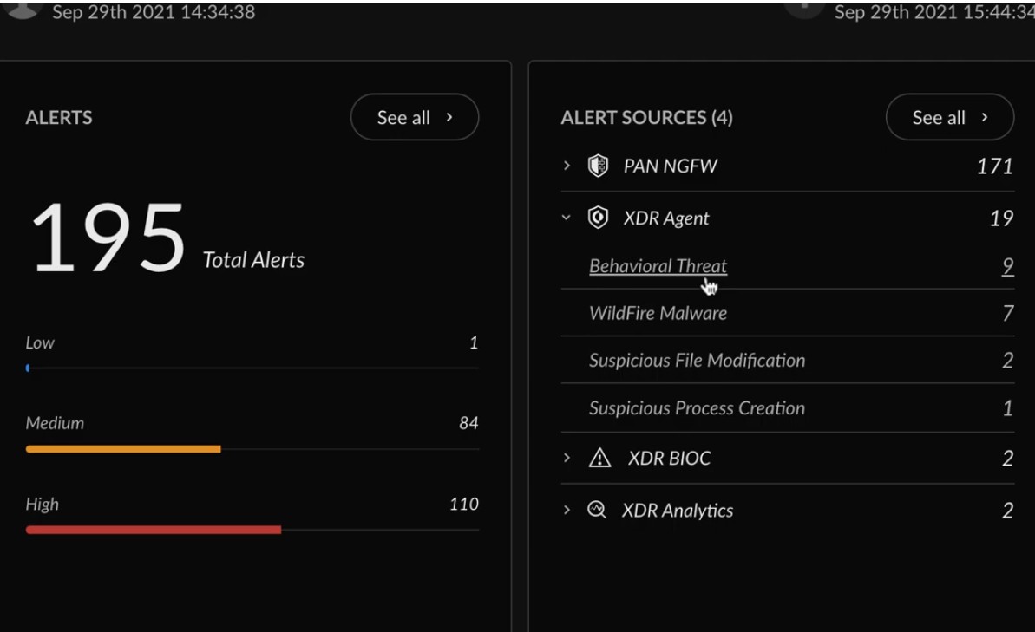The height and width of the screenshot is (632, 1035).
Task: Open the Behavioral Threat alerts link
Action: coord(658,266)
